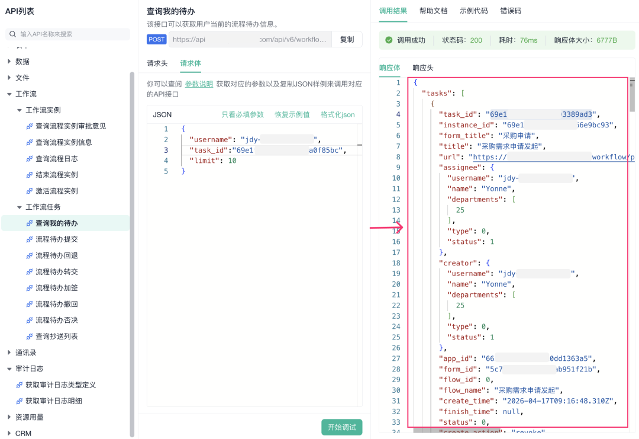Select 流程待办回退 in the tree
The height and width of the screenshot is (439, 639).
[57, 256]
